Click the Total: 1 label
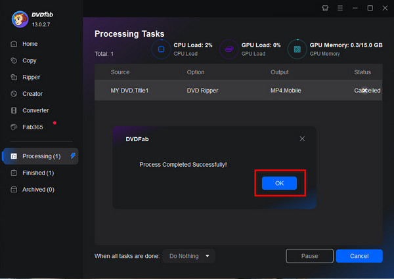 pos(104,54)
